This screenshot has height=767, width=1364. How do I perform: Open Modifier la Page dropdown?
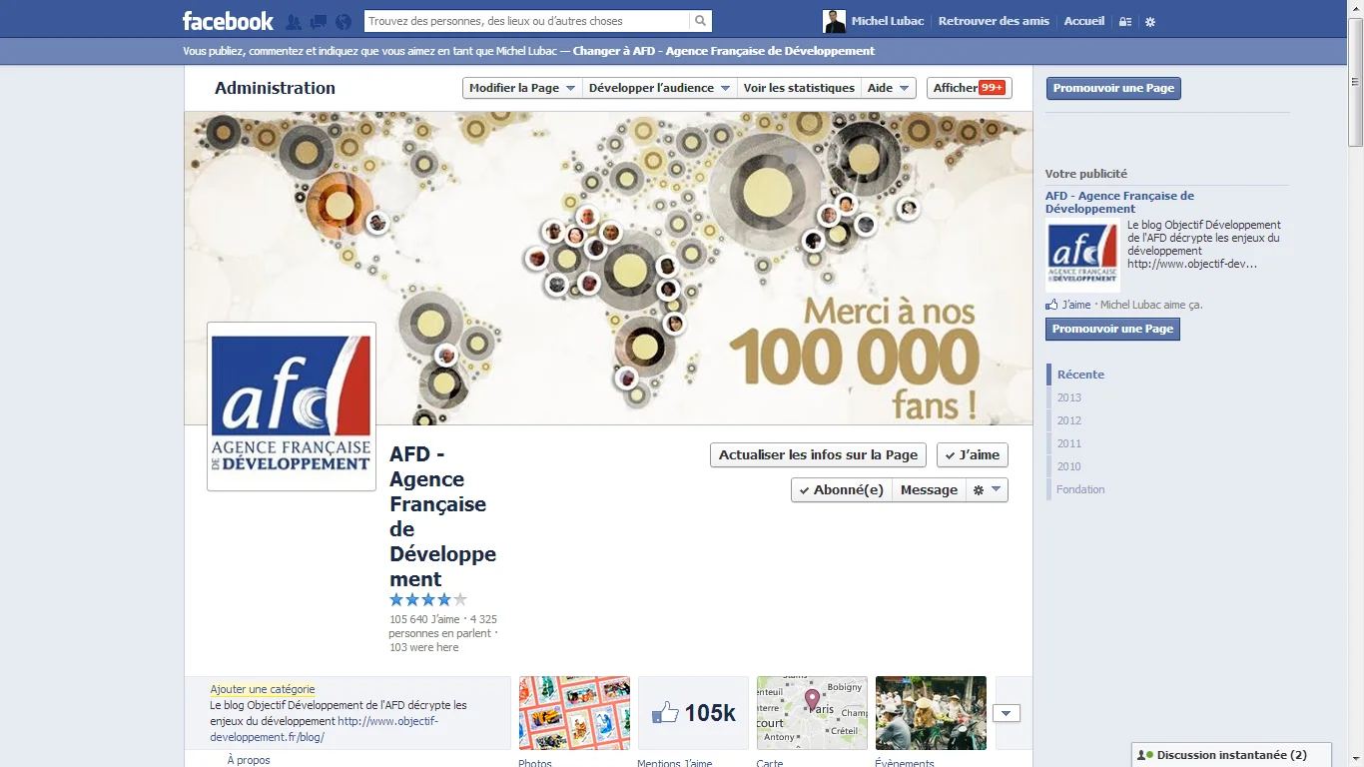(522, 88)
